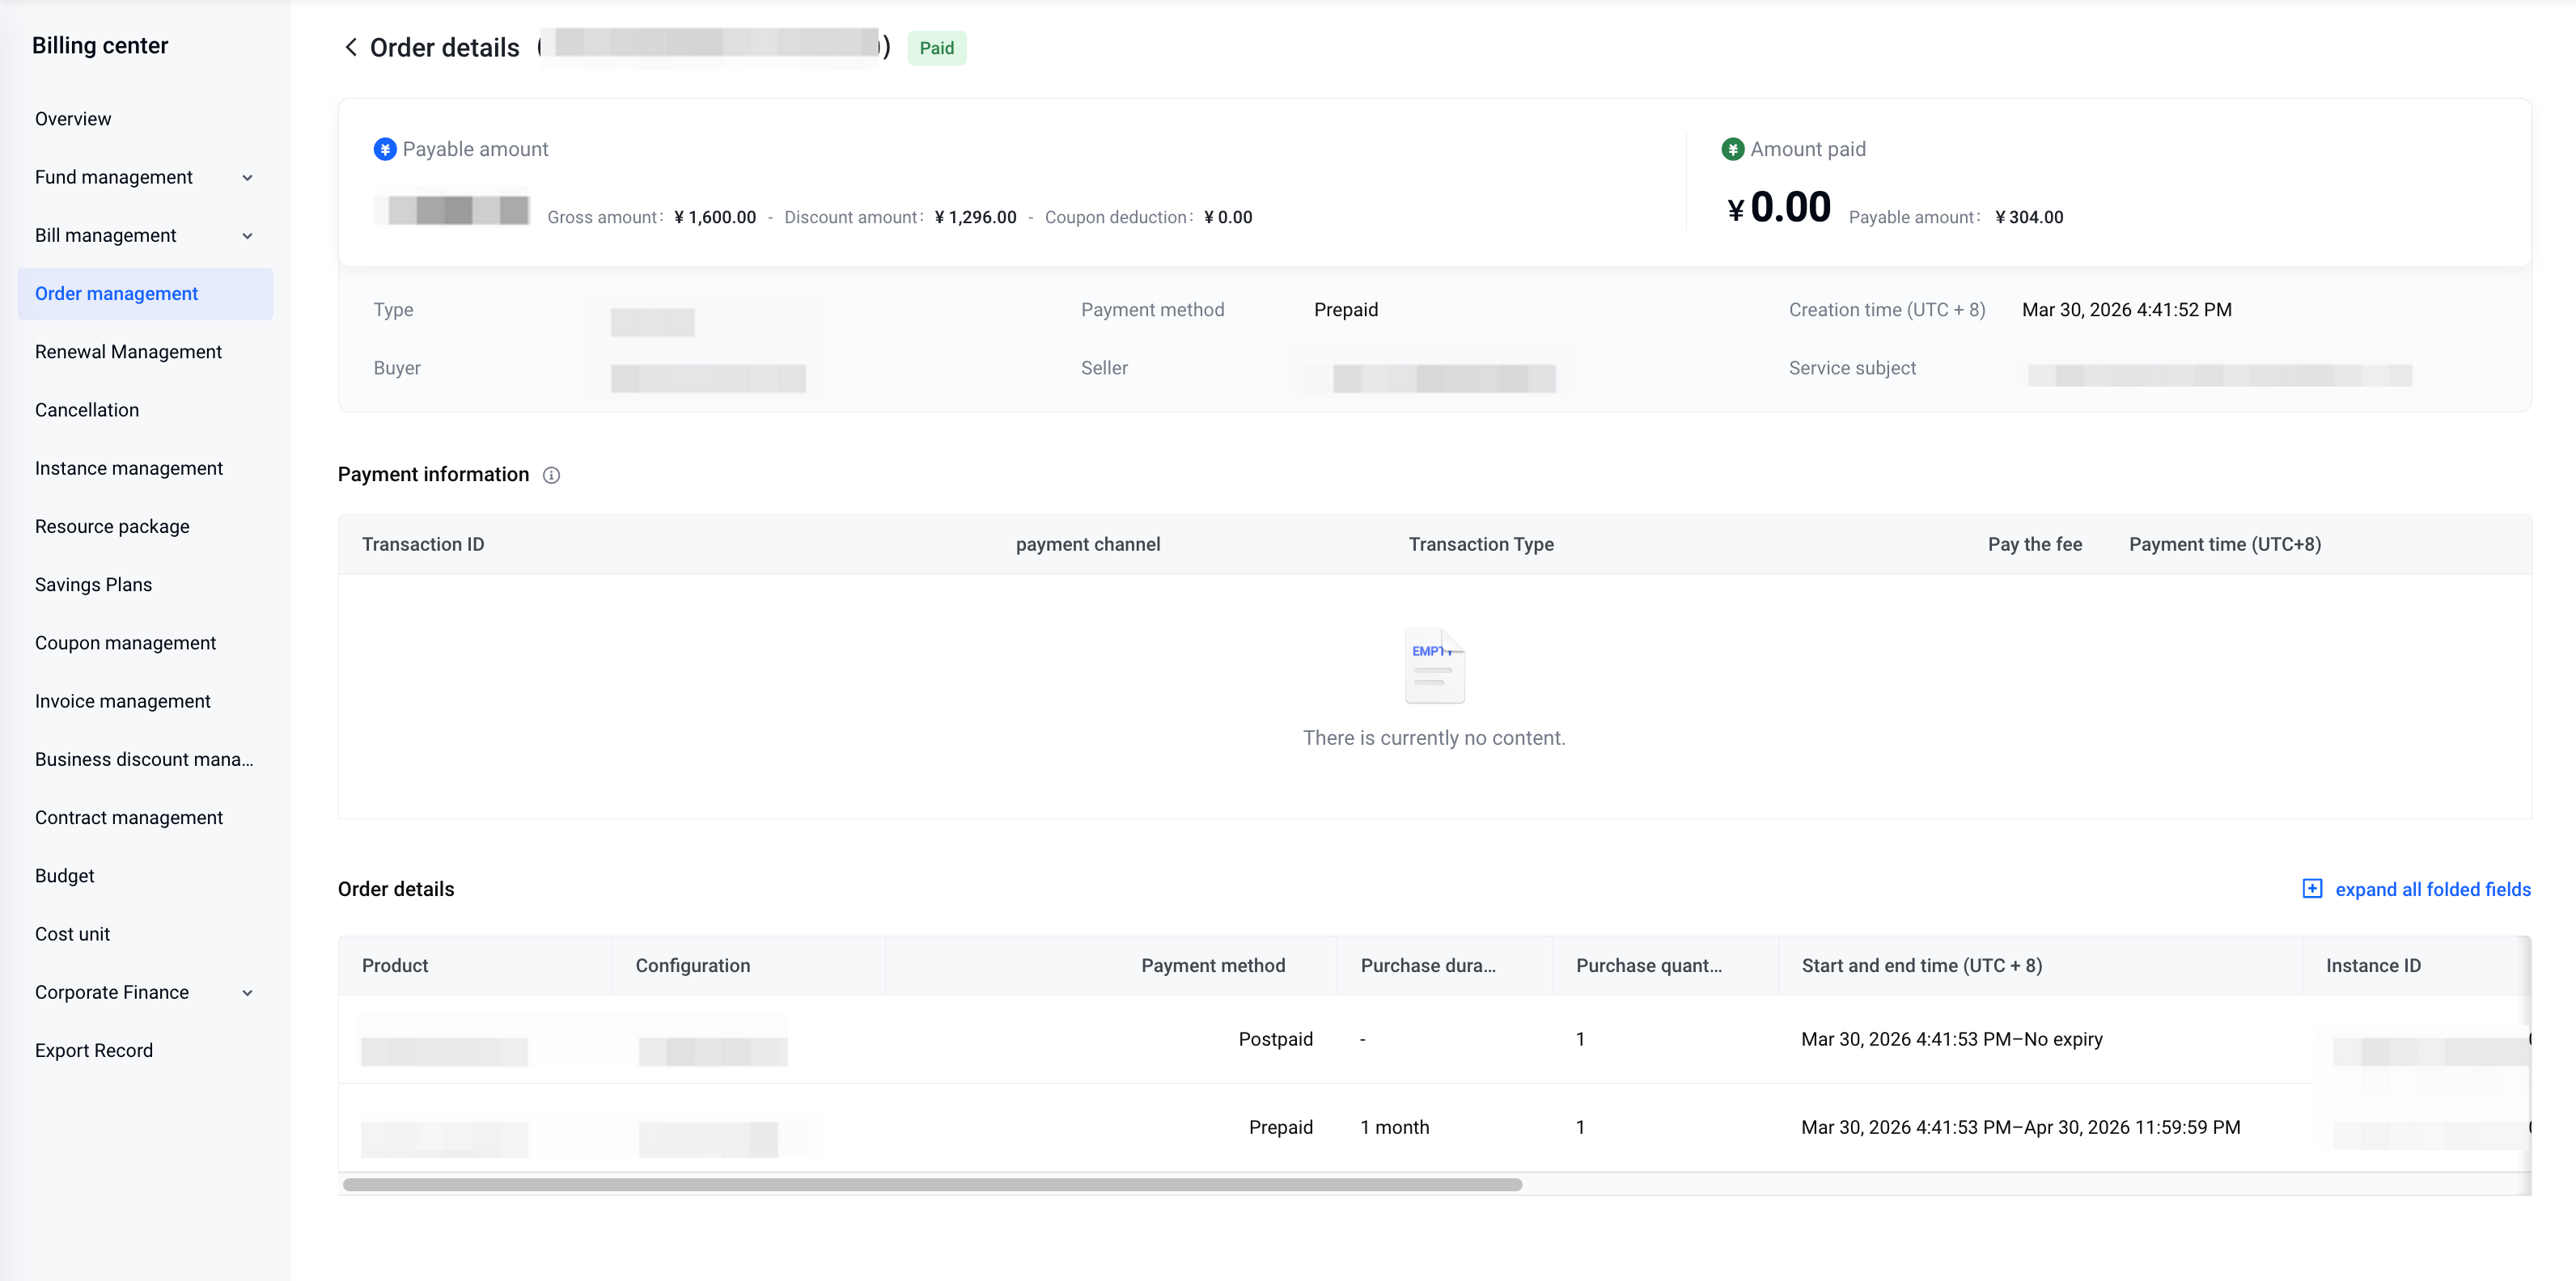This screenshot has height=1281, width=2576.
Task: Click the Start and end time column header
Action: point(1922,966)
